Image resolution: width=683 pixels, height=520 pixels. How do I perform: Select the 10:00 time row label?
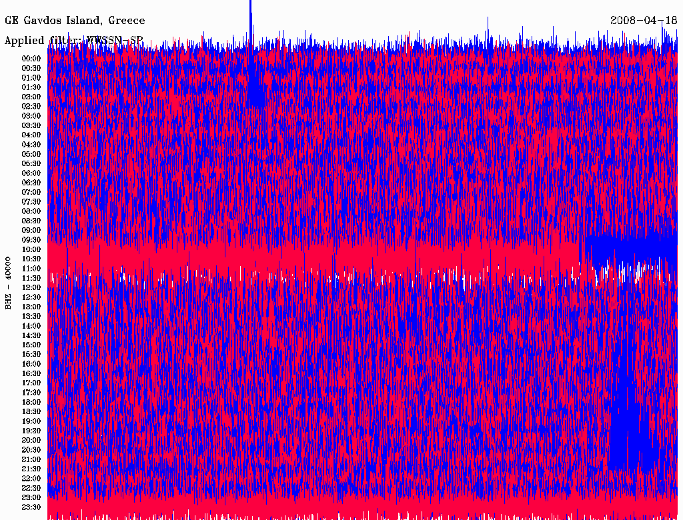pos(31,249)
